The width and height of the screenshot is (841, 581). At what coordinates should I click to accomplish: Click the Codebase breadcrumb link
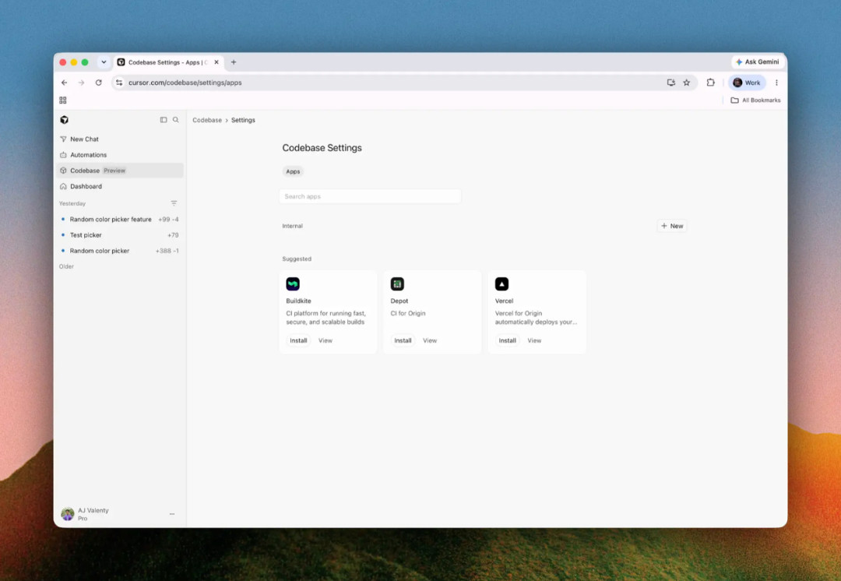point(207,120)
